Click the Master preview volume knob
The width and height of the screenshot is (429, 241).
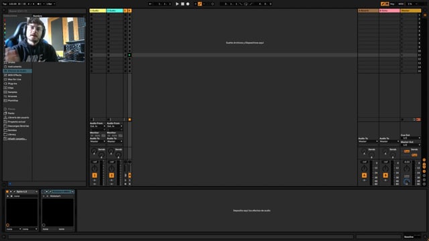point(407,181)
